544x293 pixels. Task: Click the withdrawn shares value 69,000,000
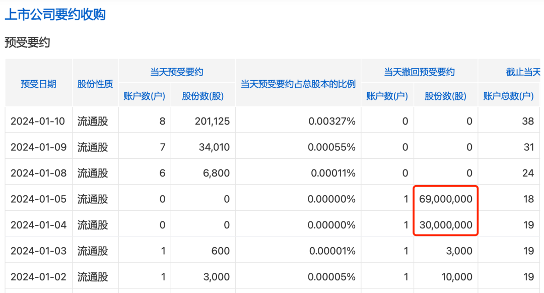coord(446,199)
